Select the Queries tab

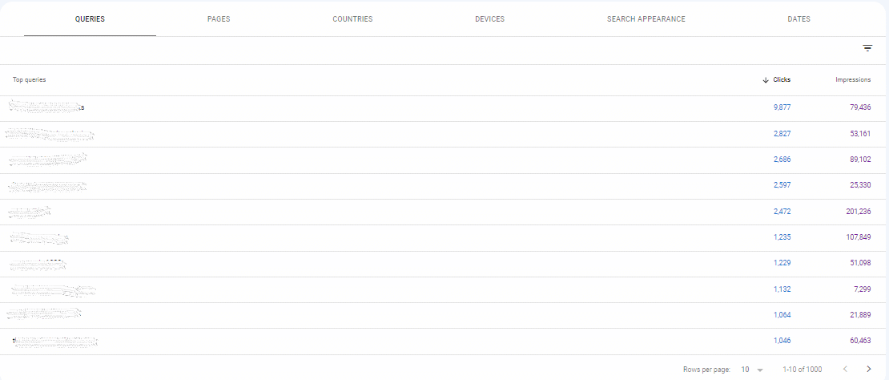tap(90, 19)
